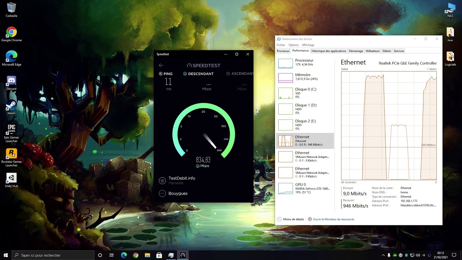Select the Logiciels folder icon on desktop

(450, 58)
